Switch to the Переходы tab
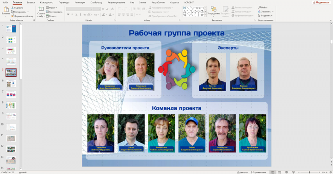The height and width of the screenshot is (174, 333). tap(64, 2)
